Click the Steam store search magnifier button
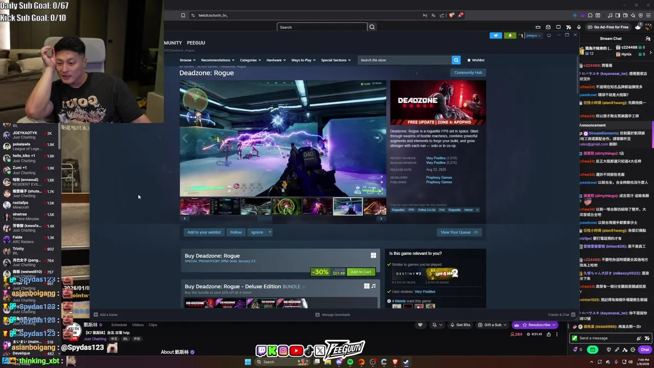Image resolution: width=654 pixels, height=368 pixels. [456, 60]
